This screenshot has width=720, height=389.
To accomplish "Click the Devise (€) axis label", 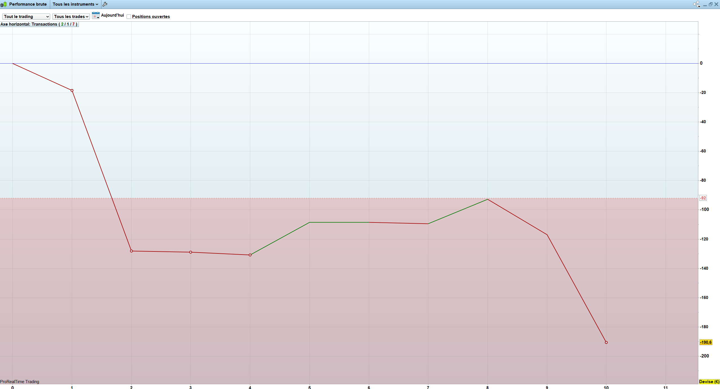I will click(x=709, y=382).
